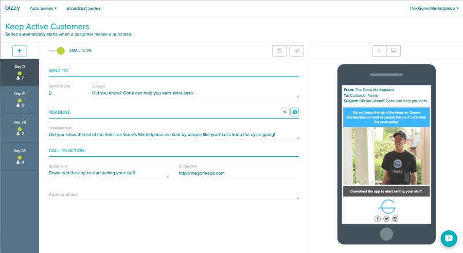This screenshot has height=253, width=463.
Task: Click the Subject text field
Action: click(x=195, y=93)
